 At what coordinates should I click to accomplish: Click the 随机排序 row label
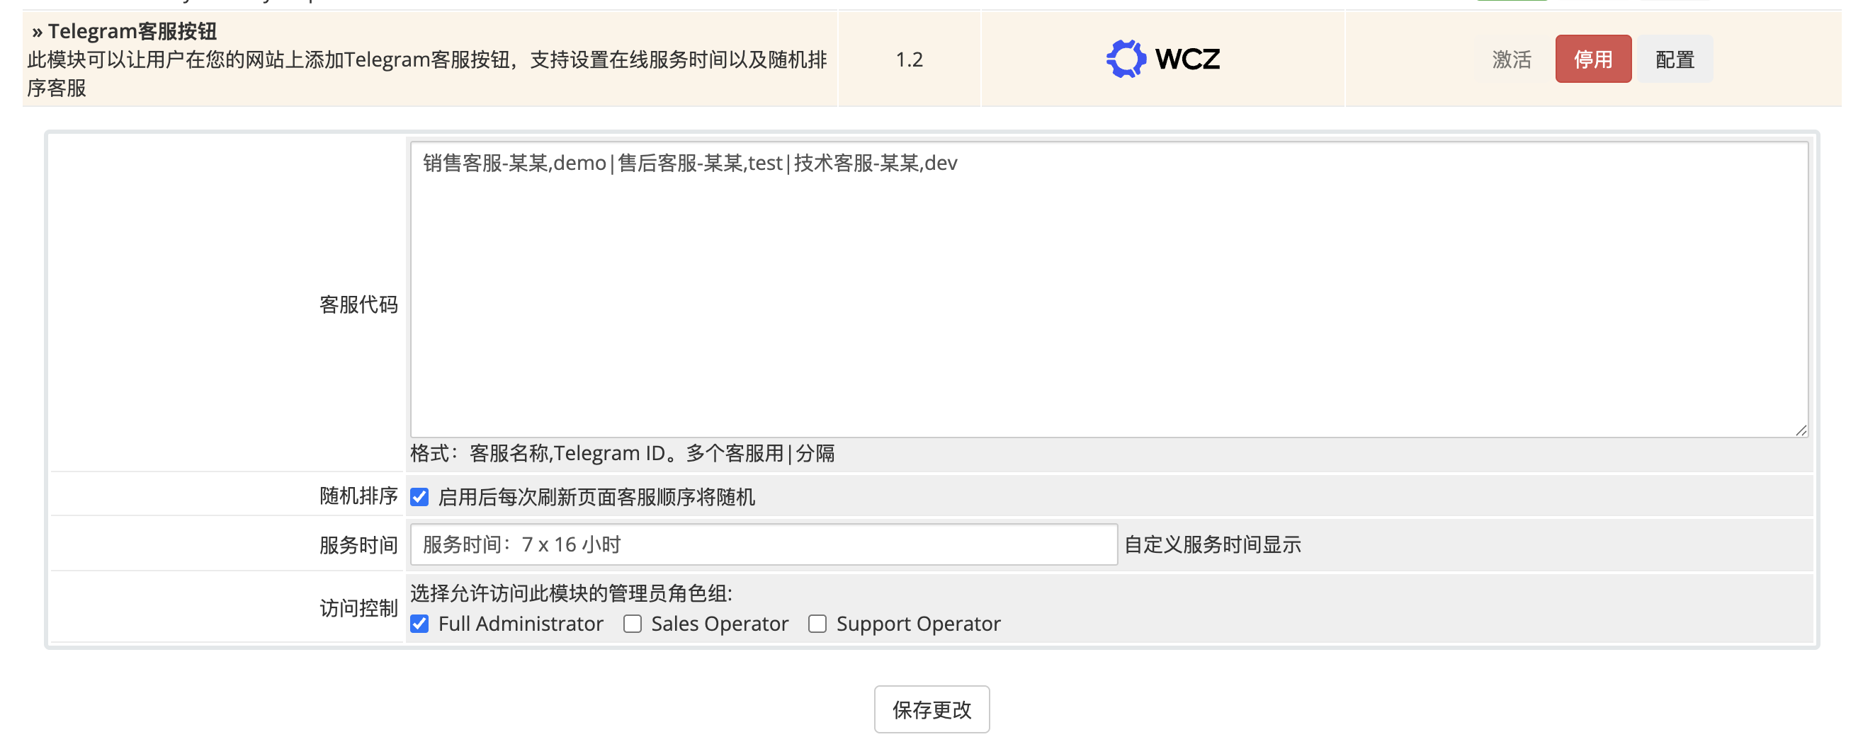pos(358,497)
